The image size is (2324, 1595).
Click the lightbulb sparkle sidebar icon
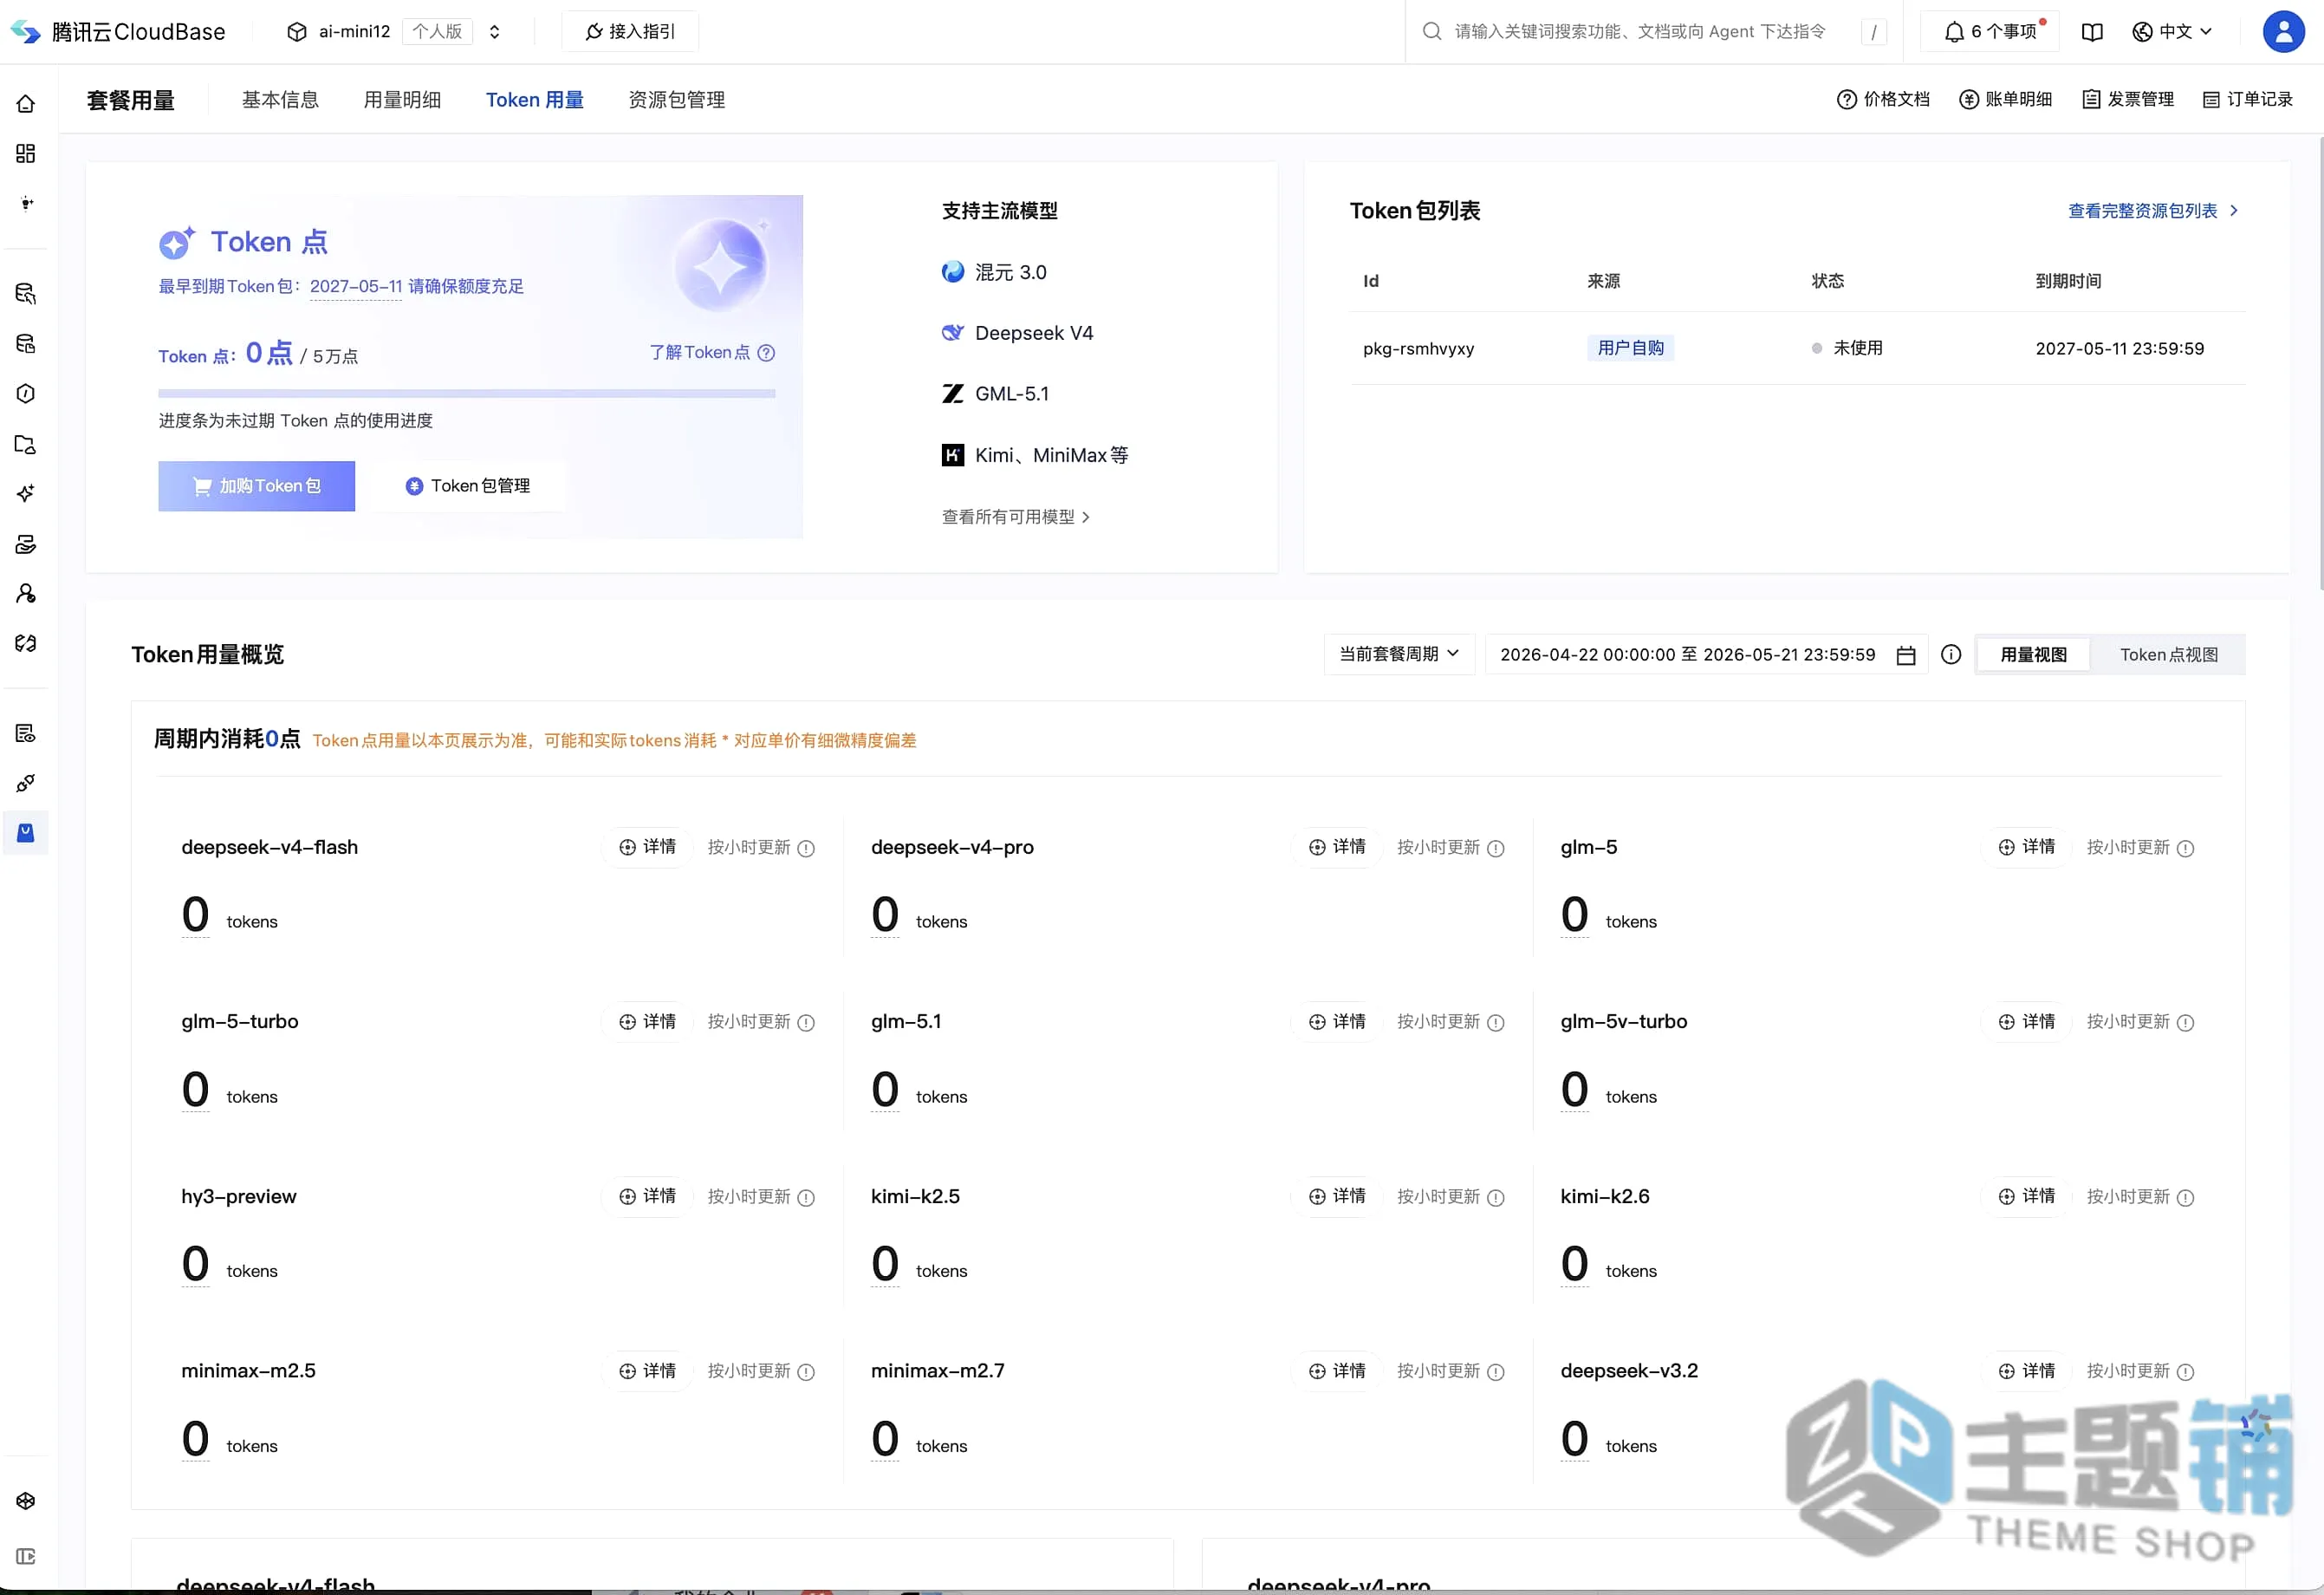pyautogui.click(x=26, y=203)
